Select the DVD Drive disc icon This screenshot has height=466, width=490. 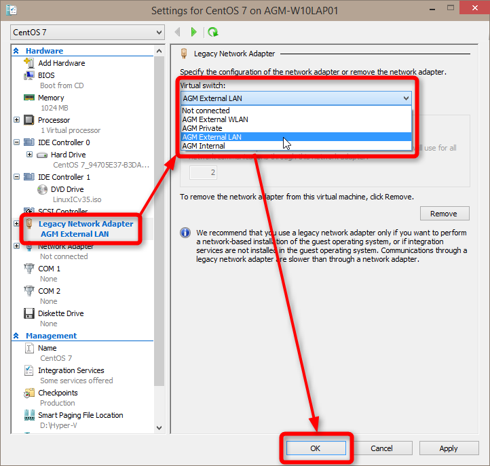point(42,189)
